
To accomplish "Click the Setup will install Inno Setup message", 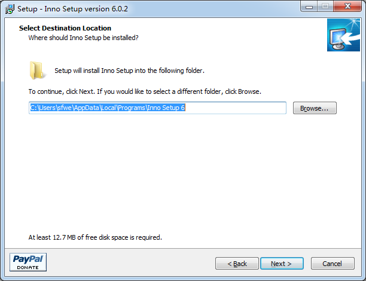I will click(x=129, y=71).
